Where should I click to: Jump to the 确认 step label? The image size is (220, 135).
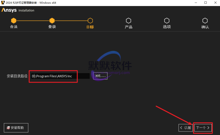(x=205, y=27)
